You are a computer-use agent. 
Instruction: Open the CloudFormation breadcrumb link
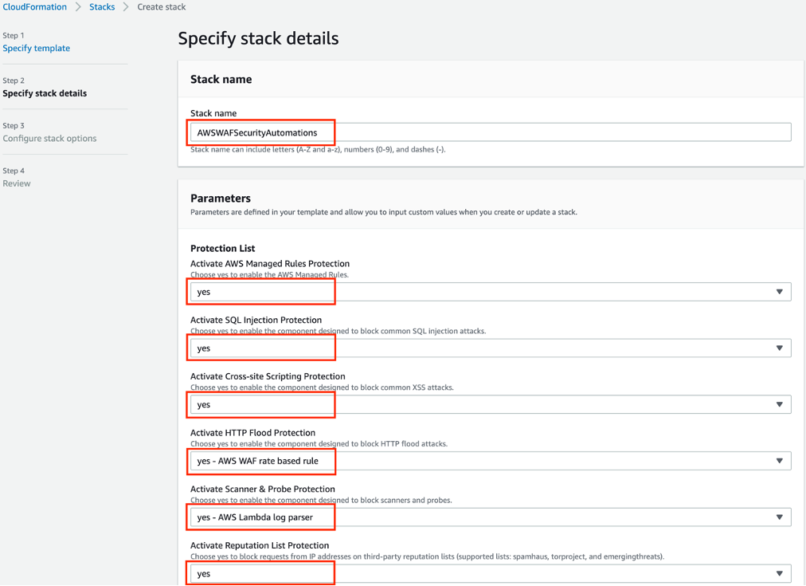(34, 7)
